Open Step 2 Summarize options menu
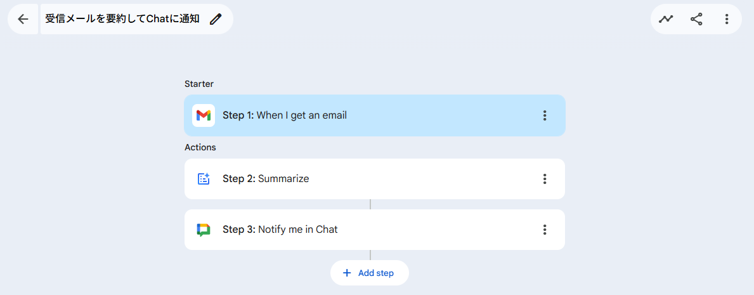 click(544, 179)
